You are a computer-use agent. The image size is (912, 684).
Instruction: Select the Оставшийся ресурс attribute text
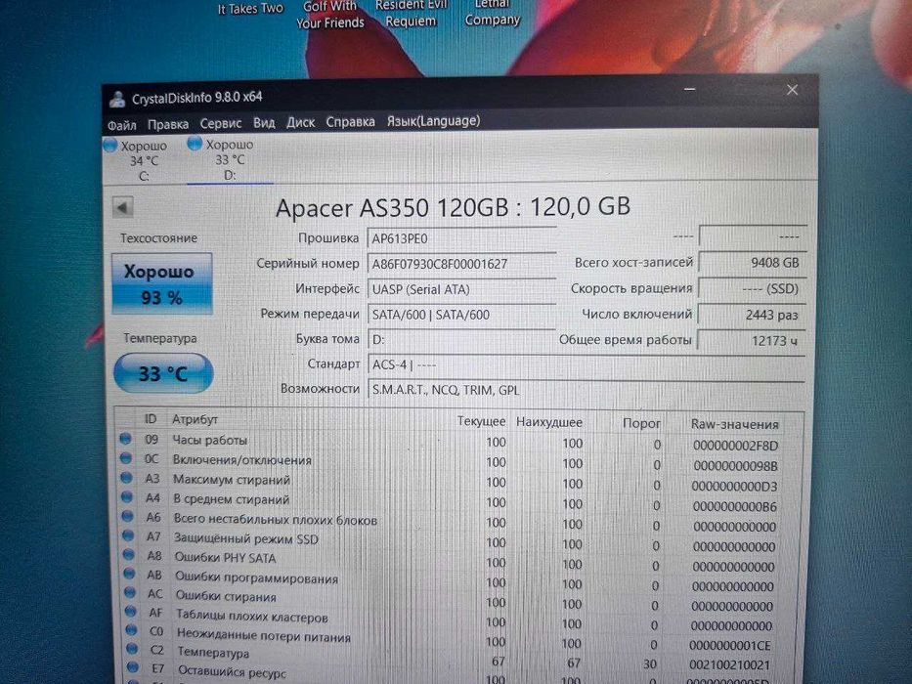232,671
